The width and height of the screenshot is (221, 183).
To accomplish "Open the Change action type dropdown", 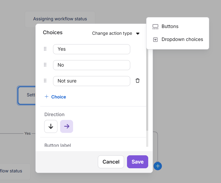I will tap(116, 33).
